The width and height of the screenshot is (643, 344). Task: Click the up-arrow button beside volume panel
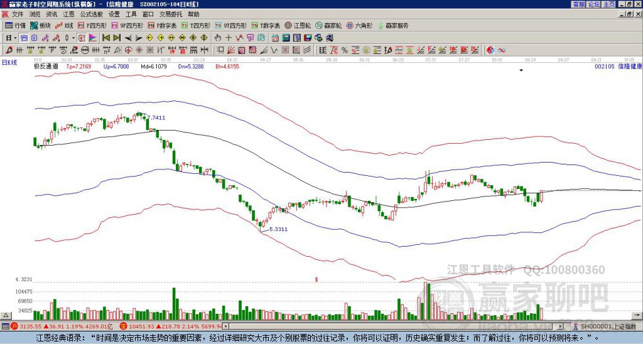click(5, 316)
